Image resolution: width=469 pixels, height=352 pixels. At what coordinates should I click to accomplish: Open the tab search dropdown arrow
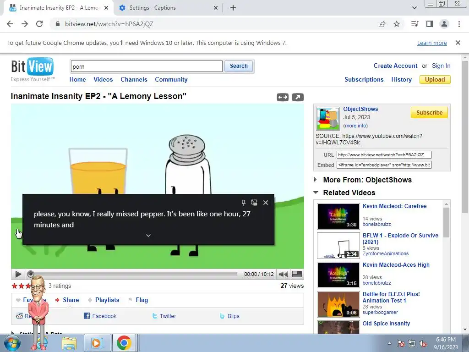tap(414, 8)
